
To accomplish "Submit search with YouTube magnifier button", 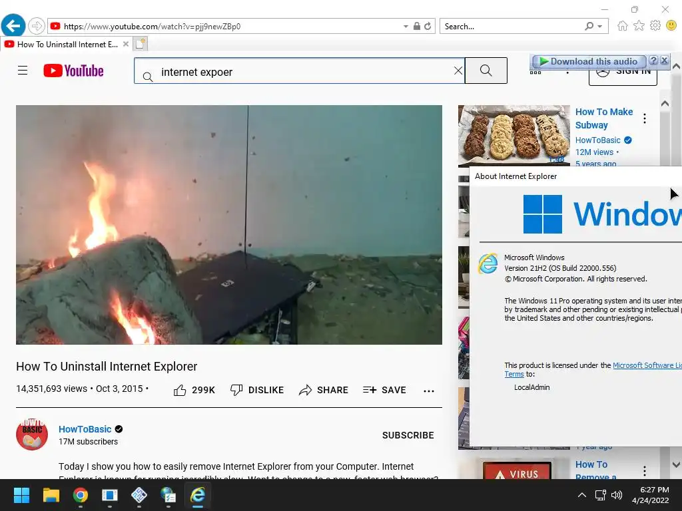I will click(x=486, y=71).
